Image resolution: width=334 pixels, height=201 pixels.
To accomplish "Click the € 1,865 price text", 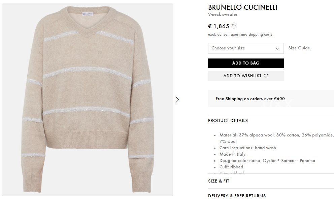I will pyautogui.click(x=219, y=26).
